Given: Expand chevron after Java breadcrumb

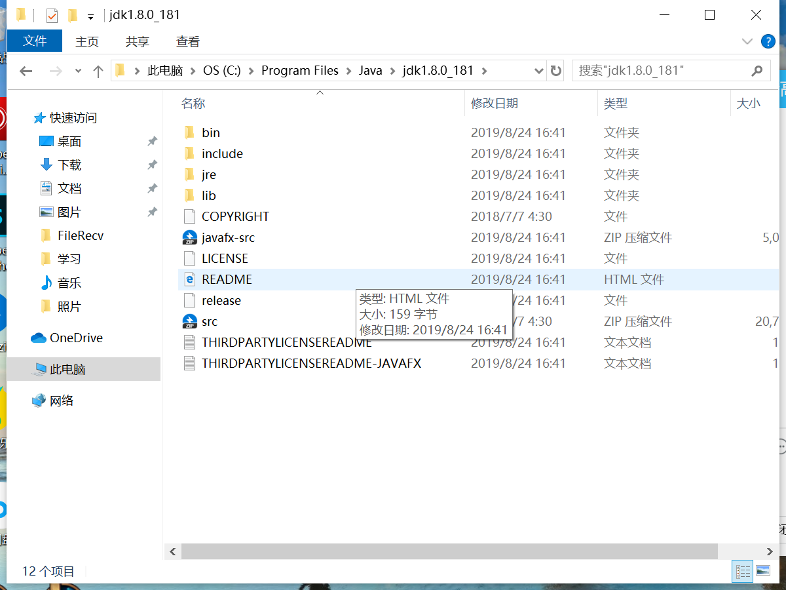Looking at the screenshot, I should coord(392,71).
